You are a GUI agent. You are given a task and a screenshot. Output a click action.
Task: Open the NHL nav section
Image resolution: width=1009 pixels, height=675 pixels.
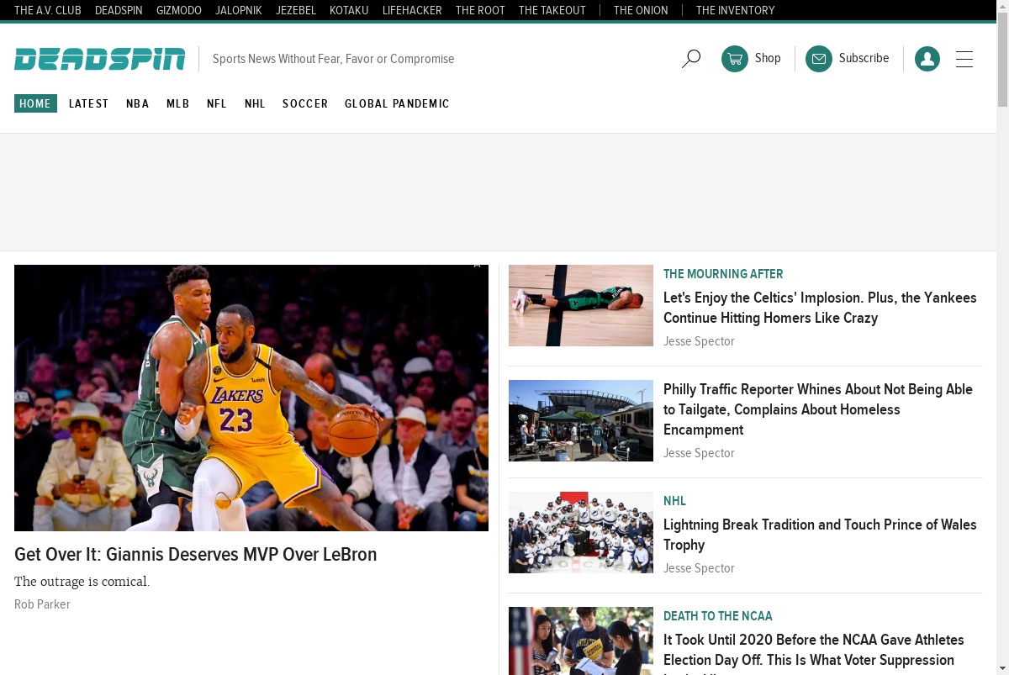255,104
